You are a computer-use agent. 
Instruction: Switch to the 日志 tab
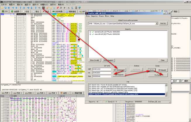[26, 11]
